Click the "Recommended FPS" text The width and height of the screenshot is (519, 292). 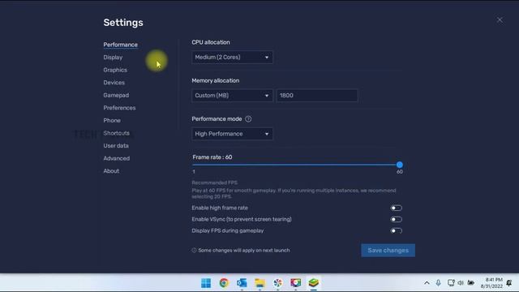(214, 182)
